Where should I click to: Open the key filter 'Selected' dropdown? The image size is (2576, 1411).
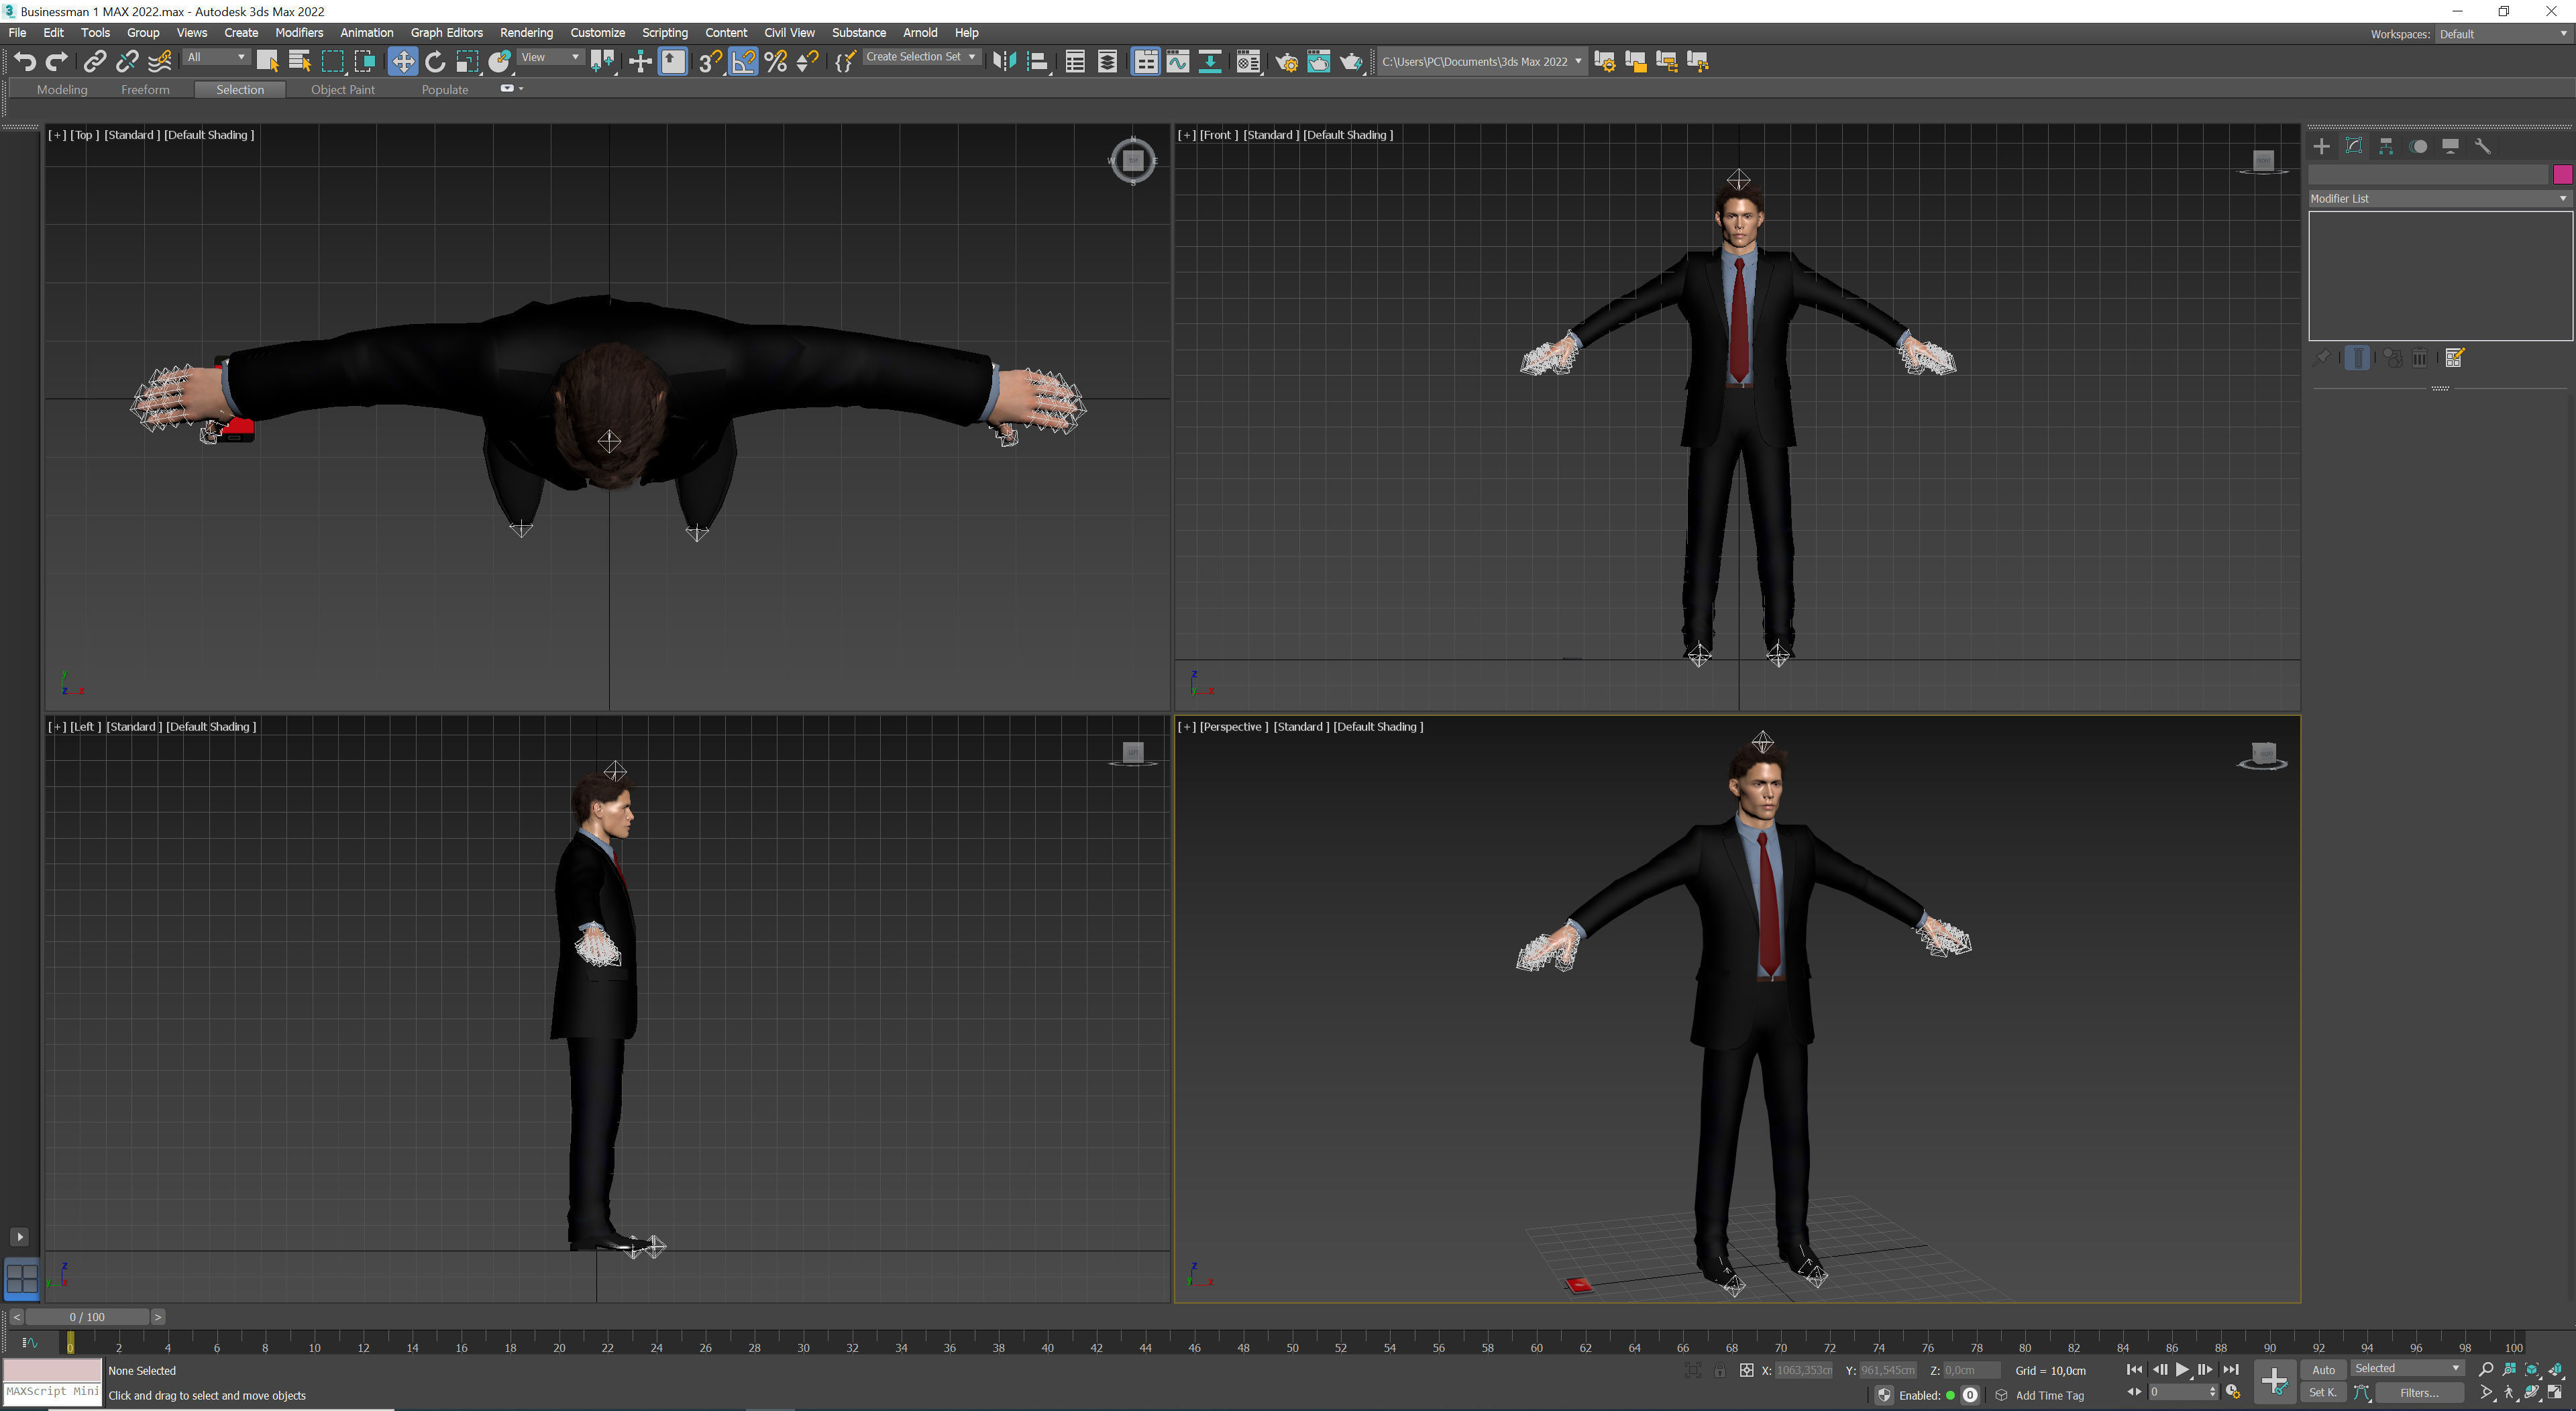(2406, 1368)
